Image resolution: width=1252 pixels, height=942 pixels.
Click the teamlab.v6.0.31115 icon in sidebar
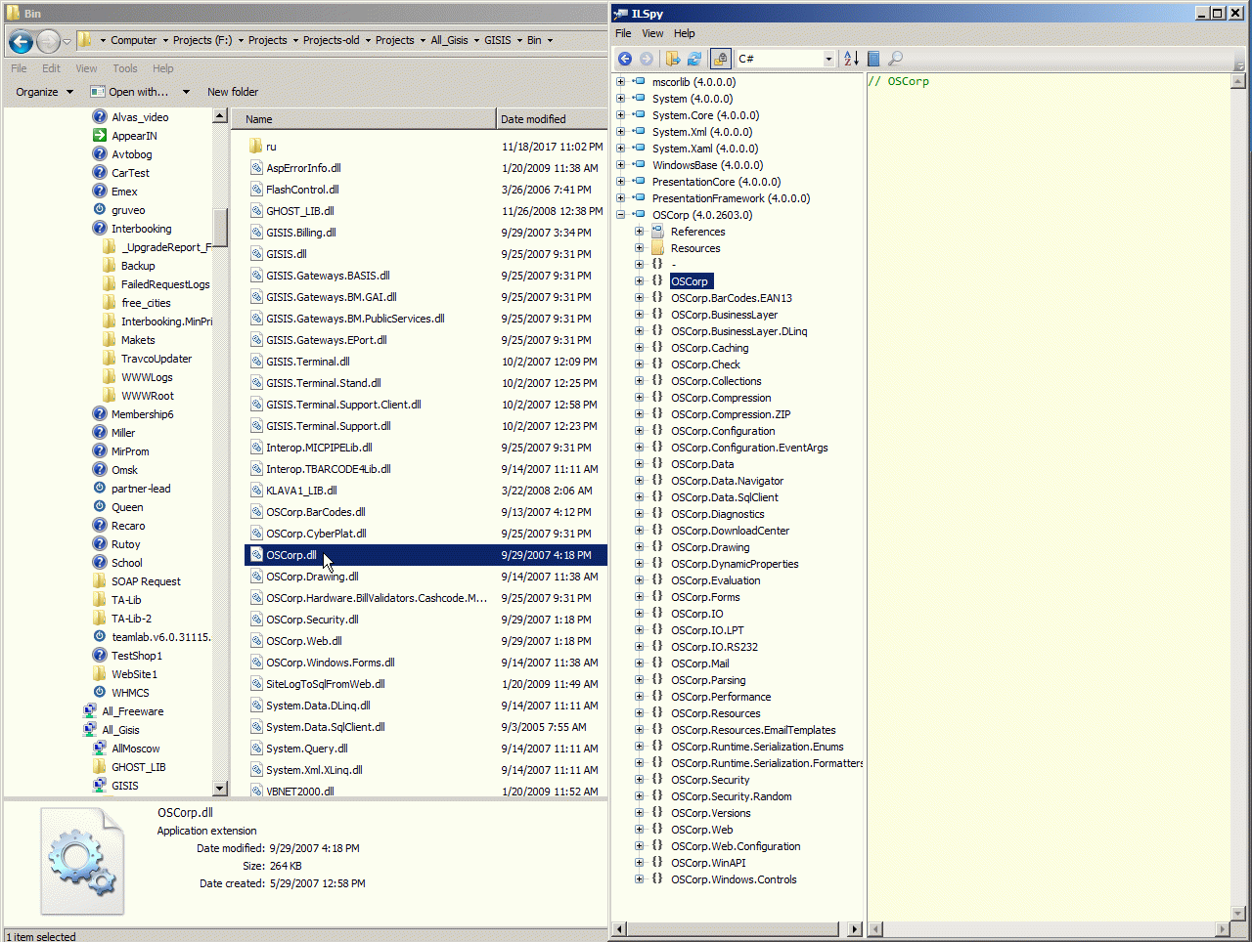(100, 637)
